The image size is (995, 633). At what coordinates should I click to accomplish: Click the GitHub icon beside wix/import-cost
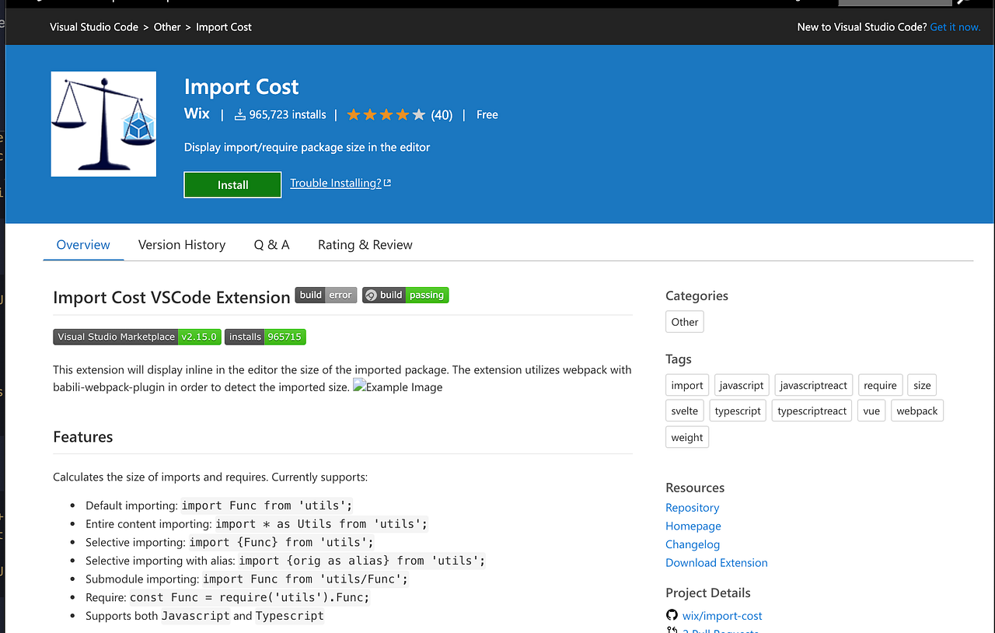[672, 616]
